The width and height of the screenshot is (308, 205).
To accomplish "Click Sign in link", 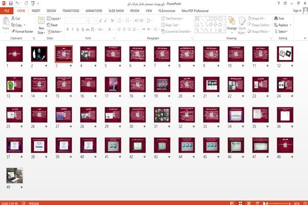I will click(x=297, y=11).
